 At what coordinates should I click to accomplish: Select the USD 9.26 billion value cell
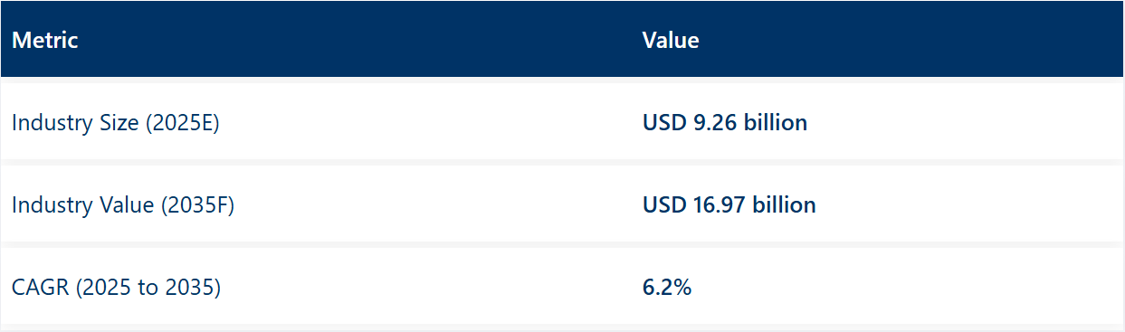(x=724, y=122)
